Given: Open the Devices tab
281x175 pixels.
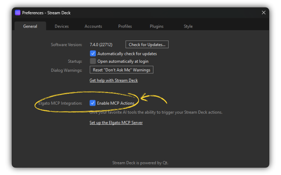Looking at the screenshot, I should [62, 26].
